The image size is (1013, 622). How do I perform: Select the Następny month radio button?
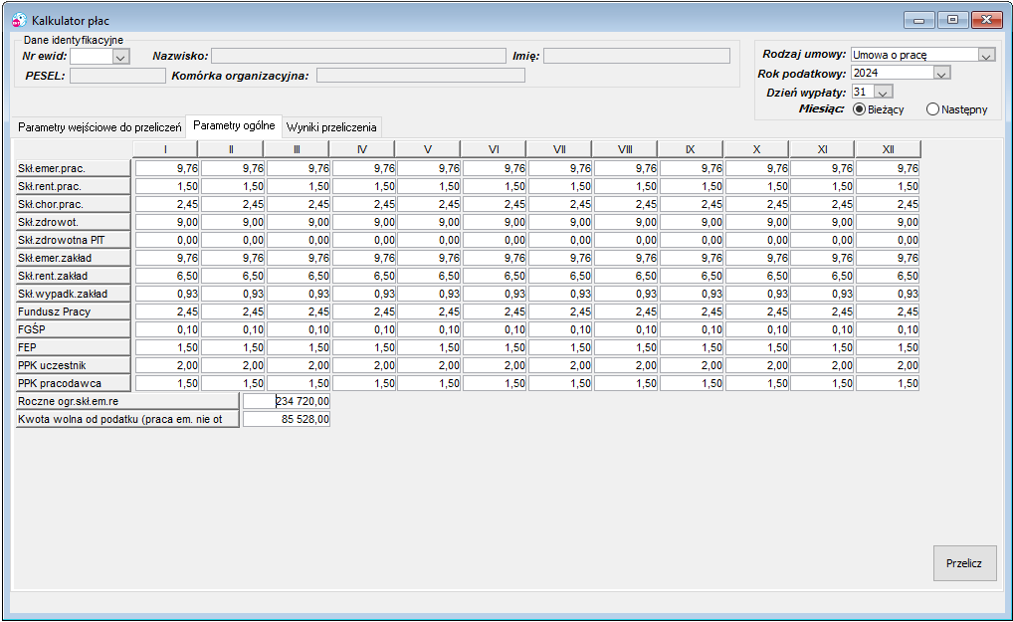tap(932, 109)
